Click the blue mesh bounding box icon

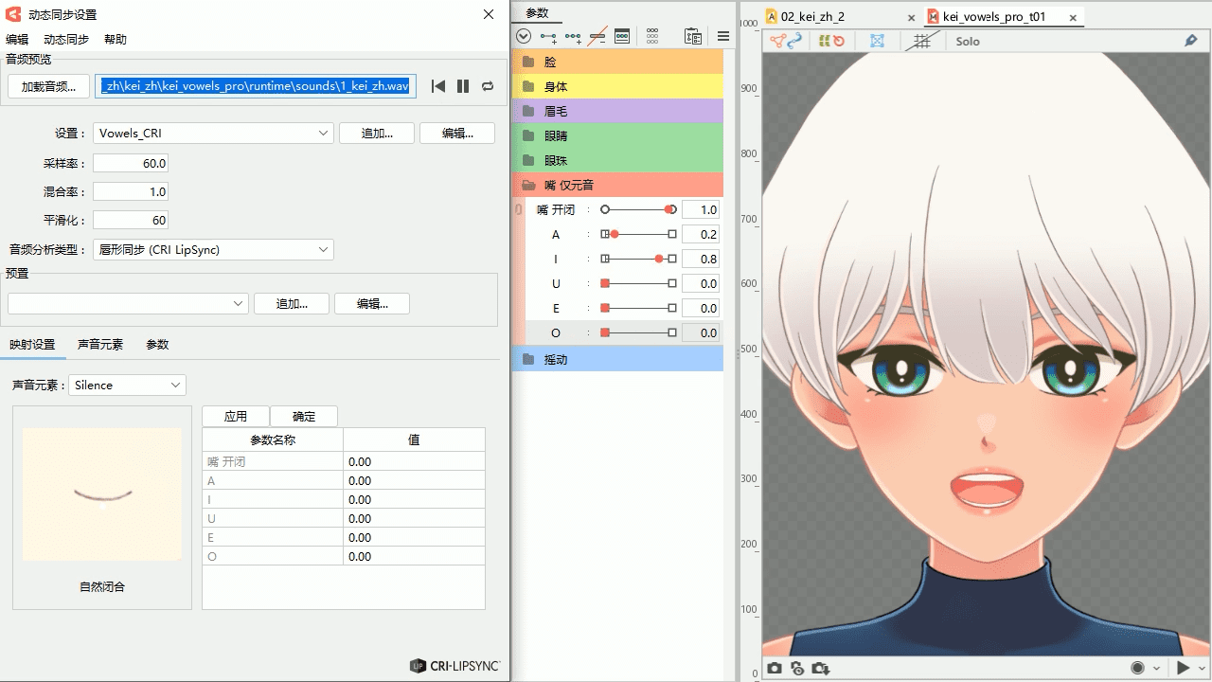click(877, 41)
